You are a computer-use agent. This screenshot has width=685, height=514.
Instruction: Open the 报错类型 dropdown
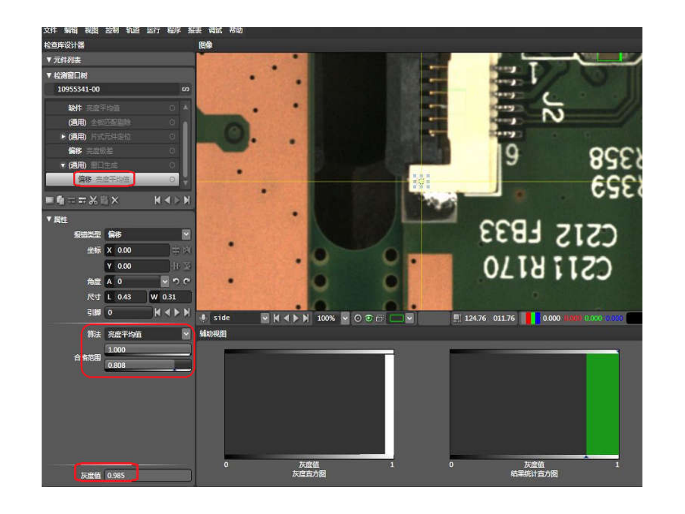(x=186, y=234)
